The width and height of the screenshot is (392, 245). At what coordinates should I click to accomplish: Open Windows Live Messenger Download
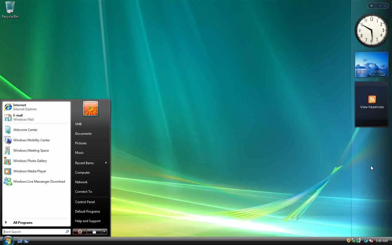point(36,182)
